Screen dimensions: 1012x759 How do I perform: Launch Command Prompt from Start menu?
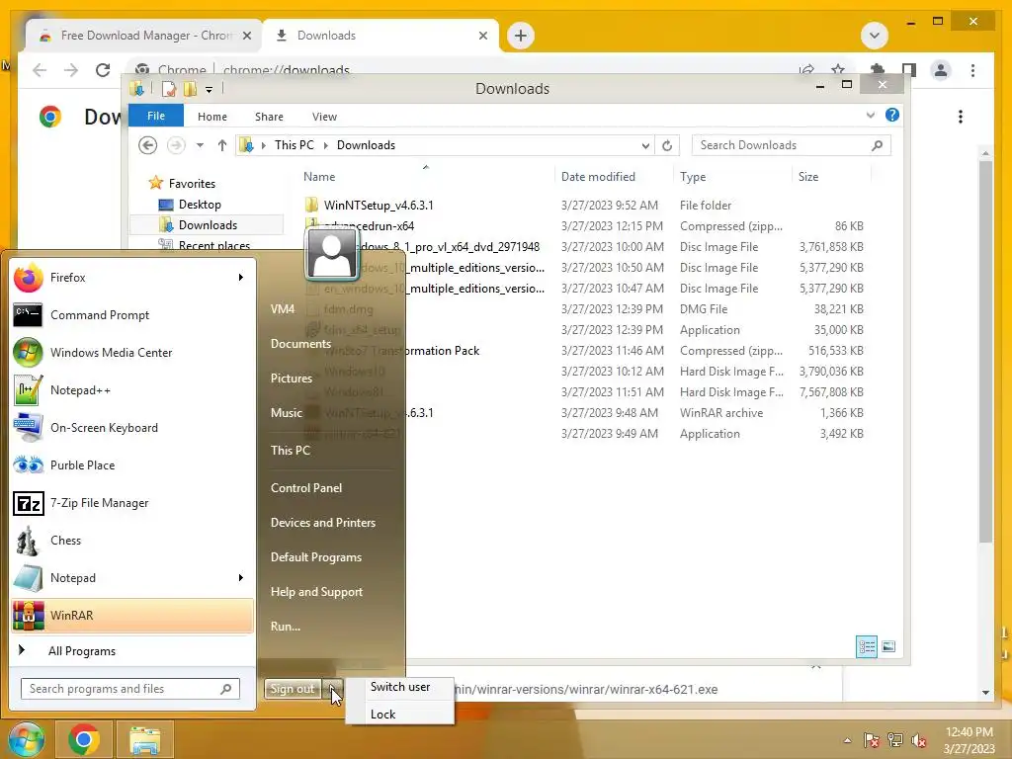tap(132, 315)
